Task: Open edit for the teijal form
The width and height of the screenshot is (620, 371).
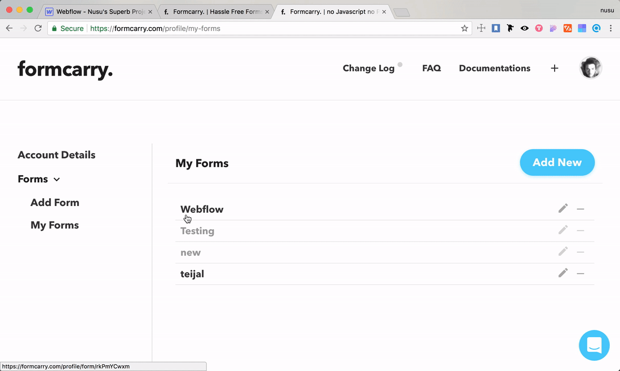Action: coord(563,272)
